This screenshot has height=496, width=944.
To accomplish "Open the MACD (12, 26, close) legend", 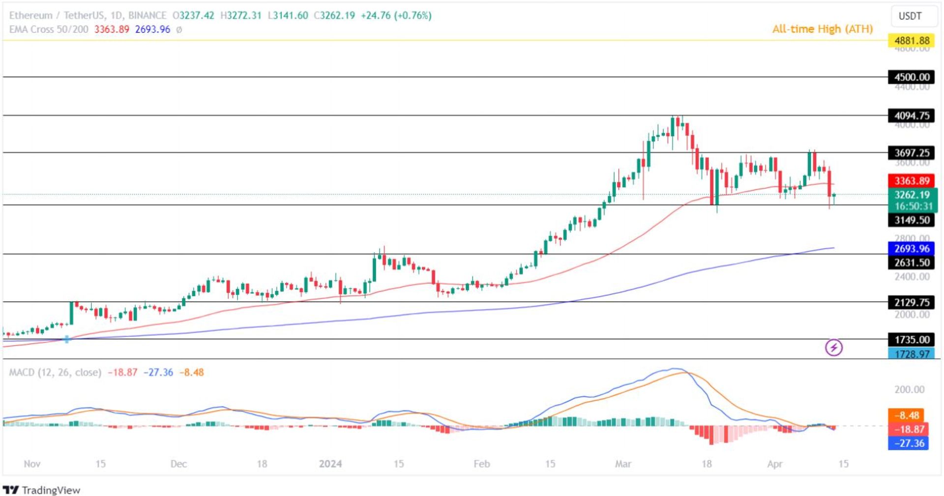I will pyautogui.click(x=55, y=372).
